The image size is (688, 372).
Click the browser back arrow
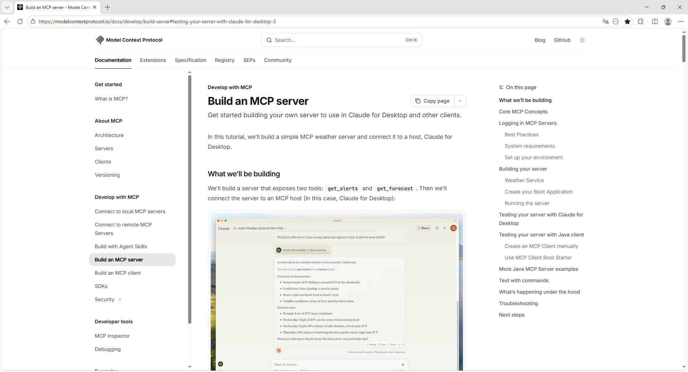(7, 21)
